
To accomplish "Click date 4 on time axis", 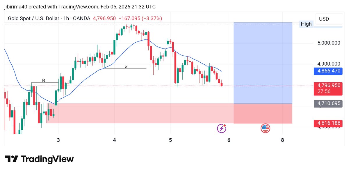I will [115, 140].
